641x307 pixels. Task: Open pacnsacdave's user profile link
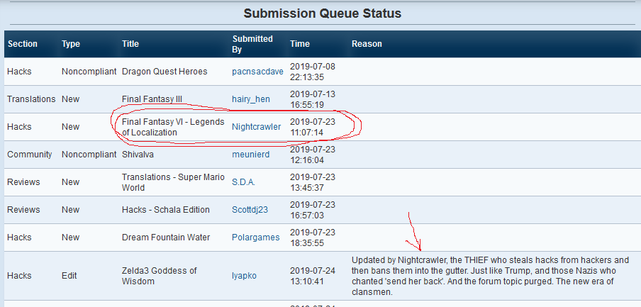pyautogui.click(x=257, y=72)
